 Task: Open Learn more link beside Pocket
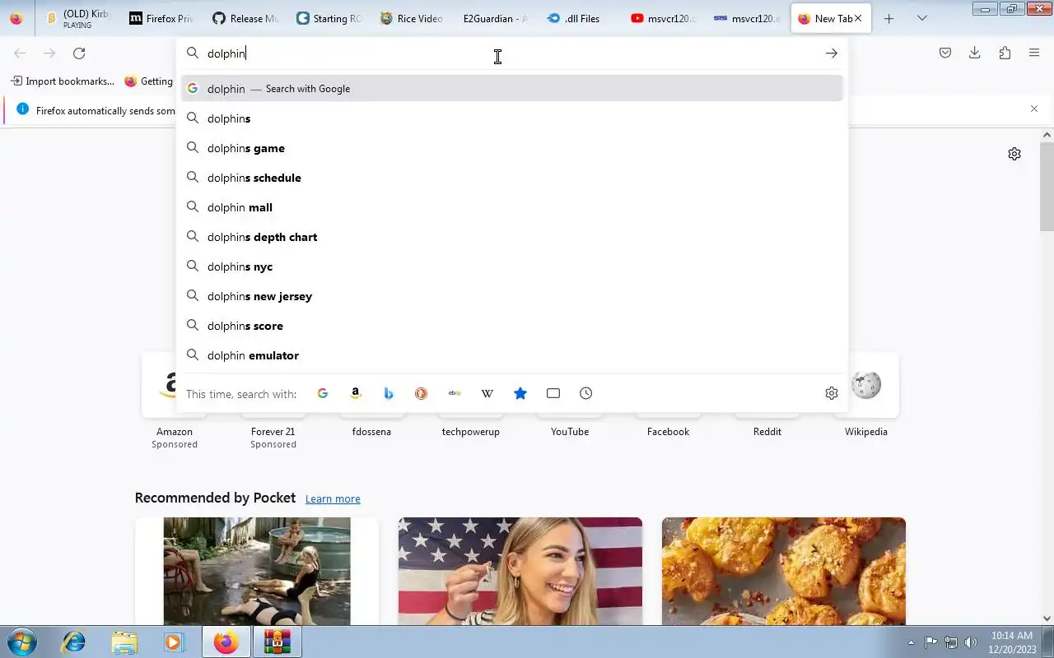(333, 498)
